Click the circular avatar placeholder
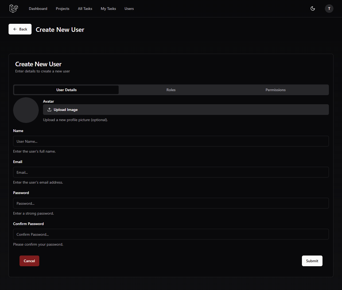 click(26, 110)
